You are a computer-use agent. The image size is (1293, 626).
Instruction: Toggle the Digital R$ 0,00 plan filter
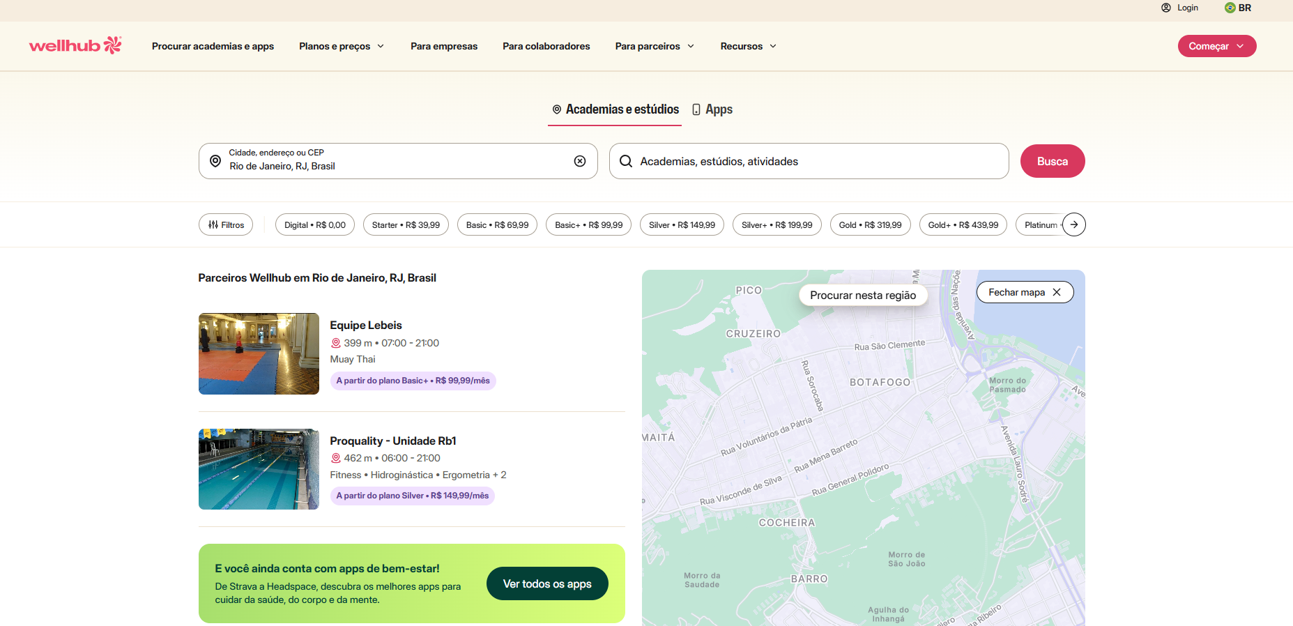pos(314,225)
